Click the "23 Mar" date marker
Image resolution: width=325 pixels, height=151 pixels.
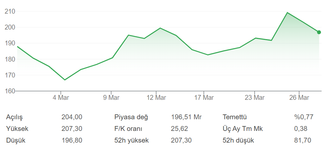255,97
